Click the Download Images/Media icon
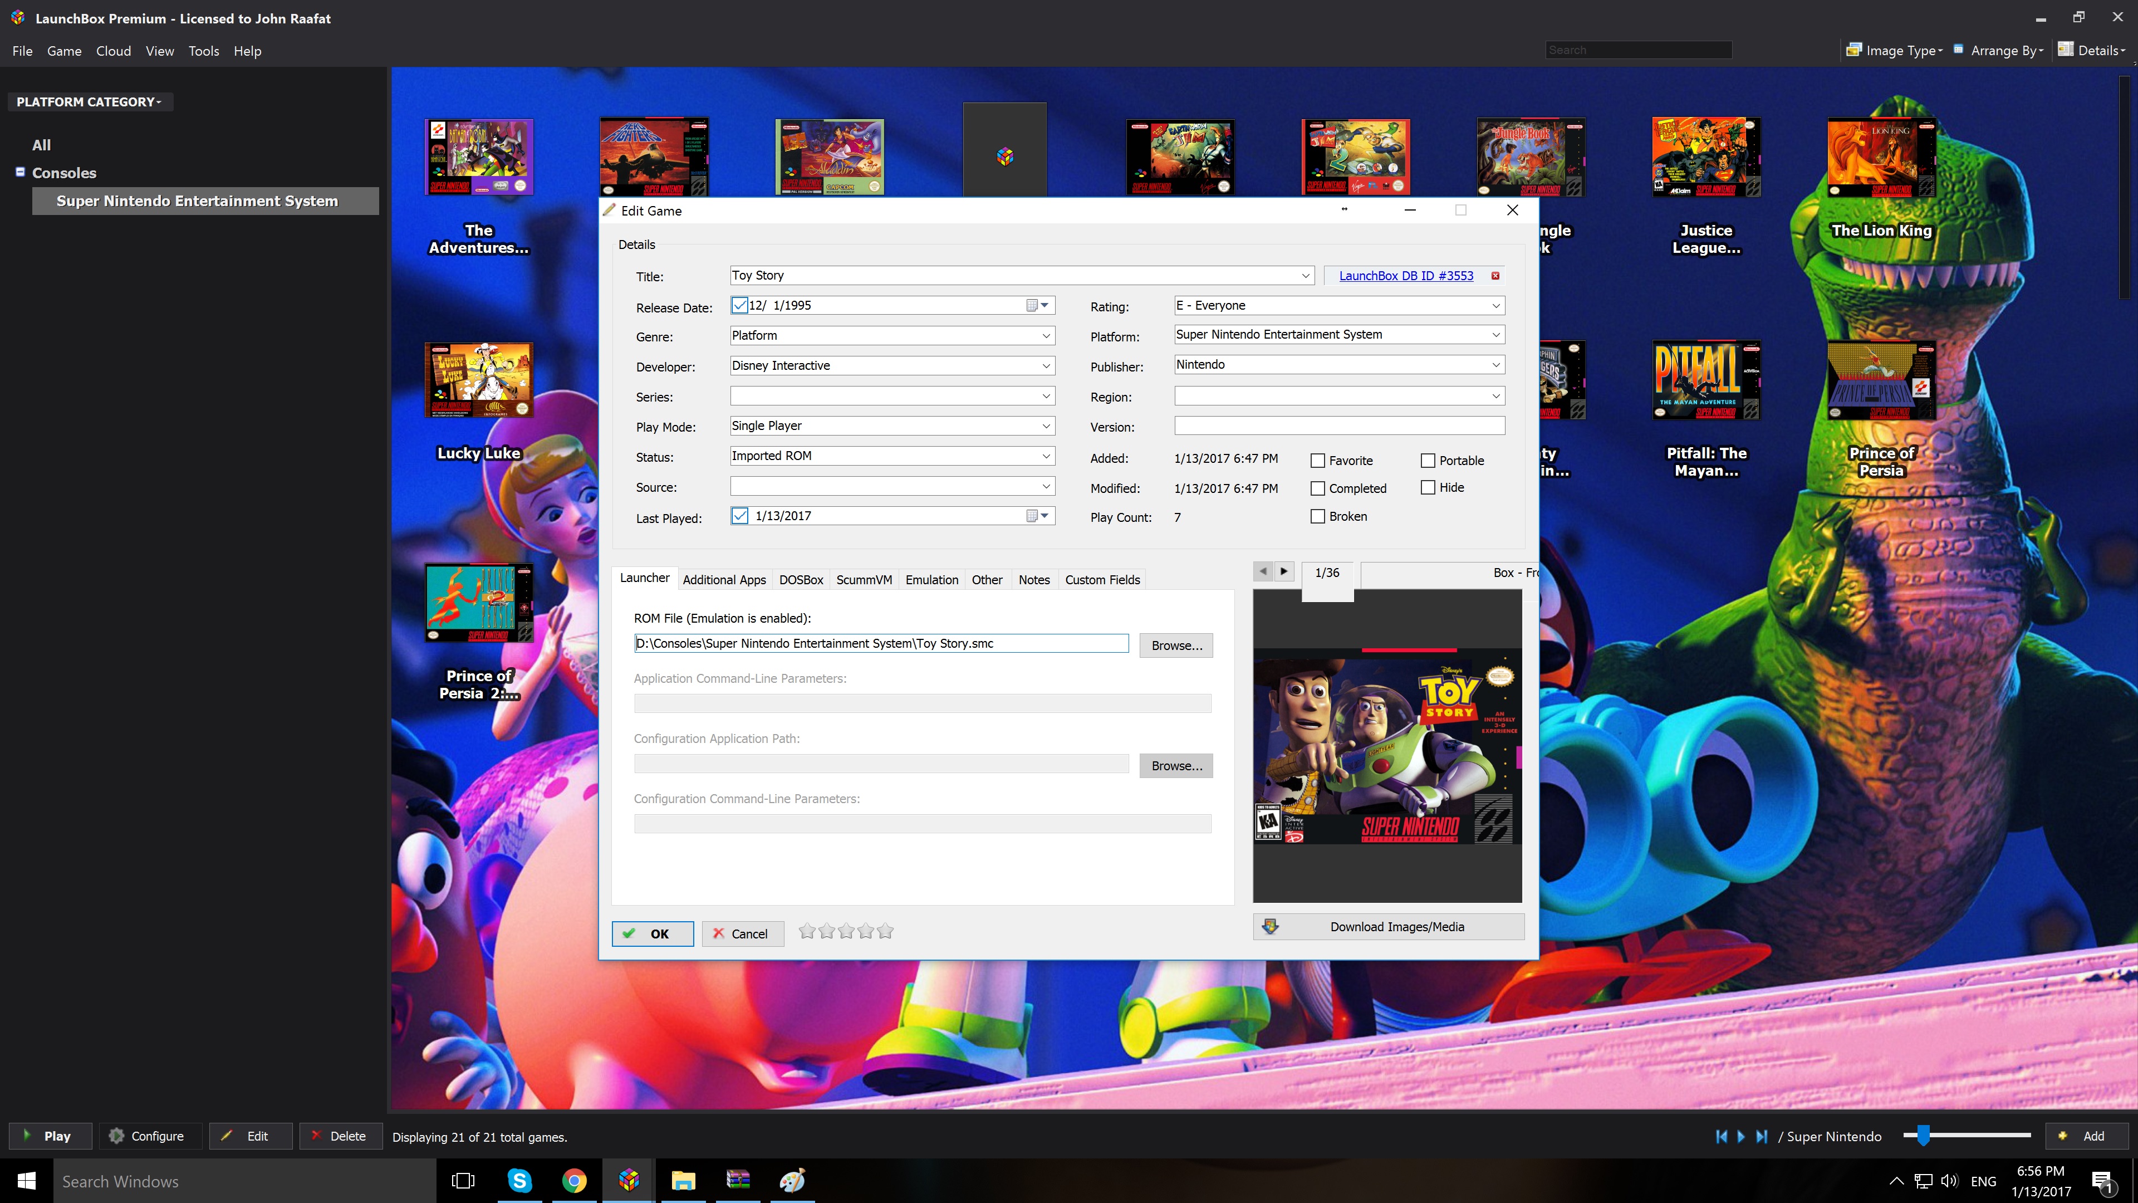 tap(1270, 927)
